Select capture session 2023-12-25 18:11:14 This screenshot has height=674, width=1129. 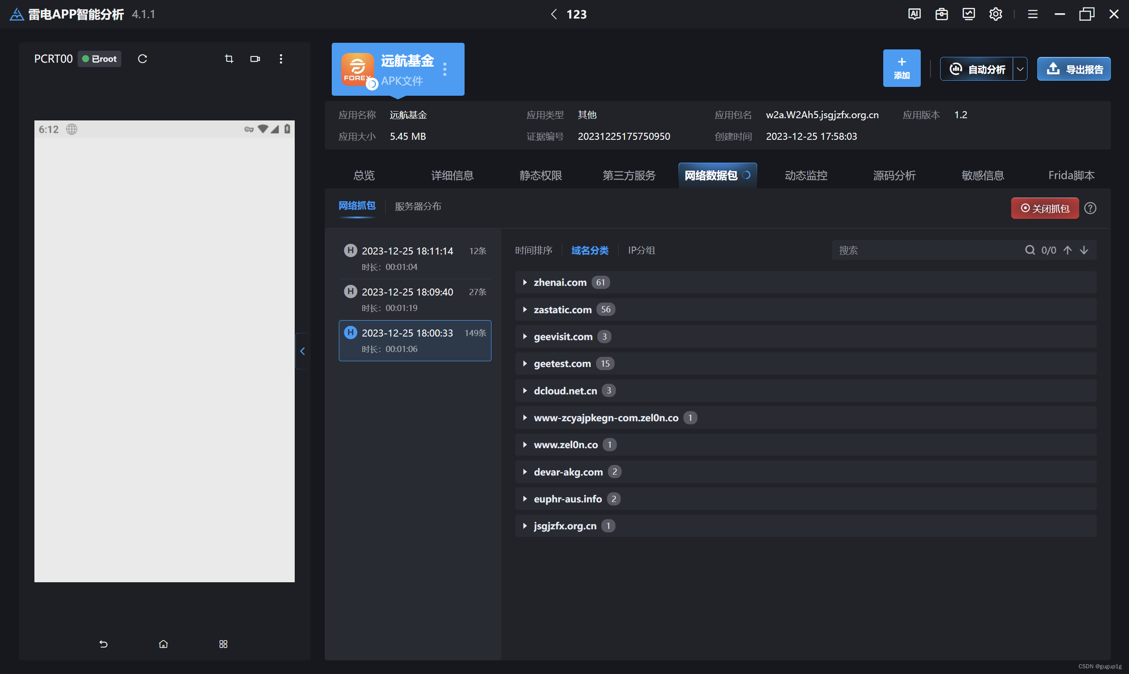(415, 258)
